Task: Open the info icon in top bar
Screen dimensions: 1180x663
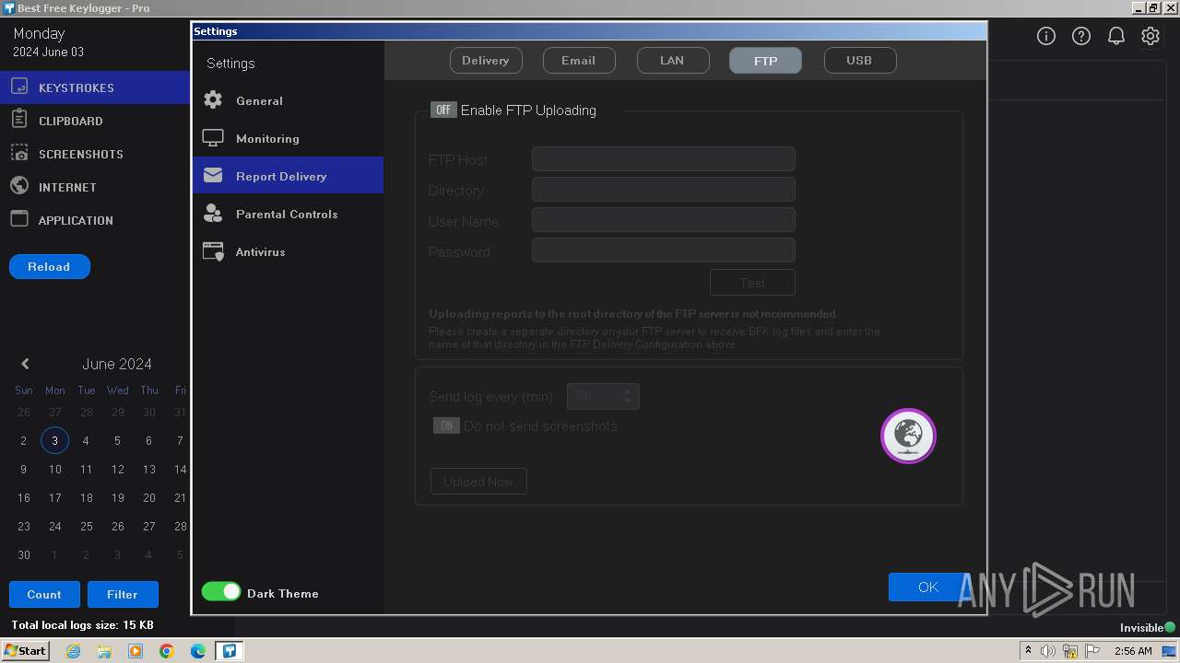Action: coord(1046,36)
